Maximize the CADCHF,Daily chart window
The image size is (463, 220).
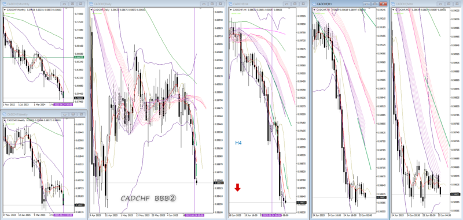pos(212,4)
